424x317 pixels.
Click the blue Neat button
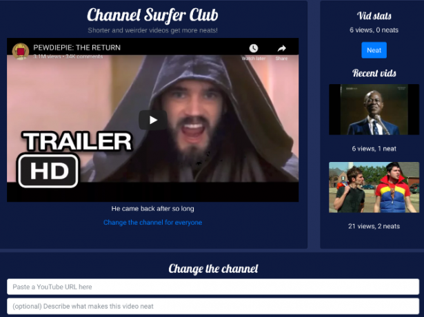(374, 50)
